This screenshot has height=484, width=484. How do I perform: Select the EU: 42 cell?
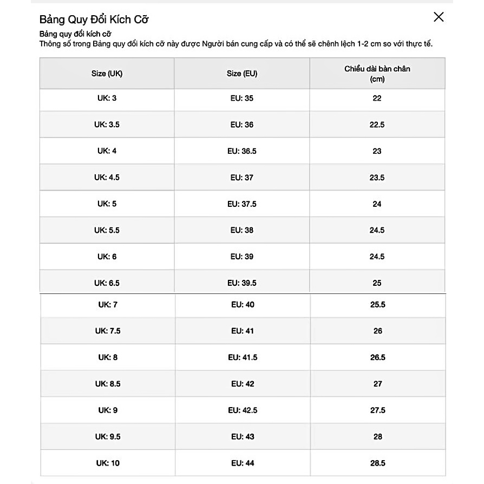[243, 384]
